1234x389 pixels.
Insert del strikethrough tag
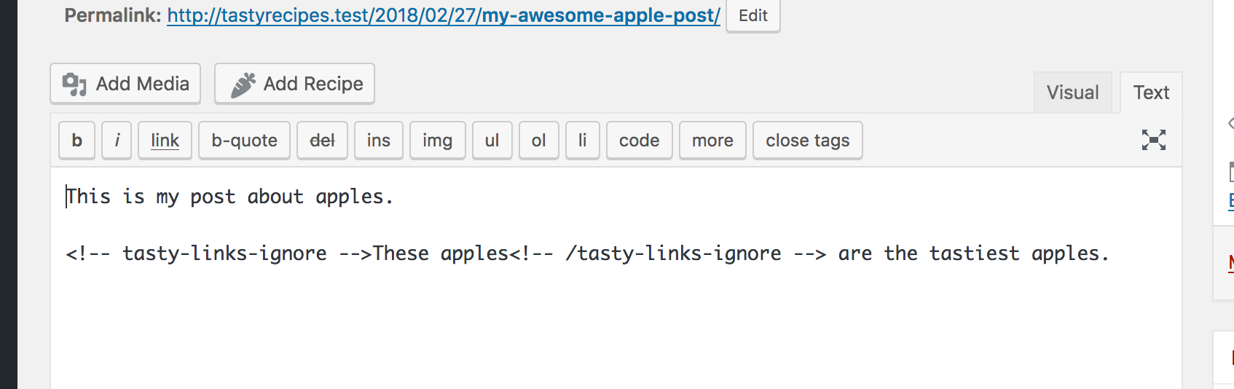point(322,141)
